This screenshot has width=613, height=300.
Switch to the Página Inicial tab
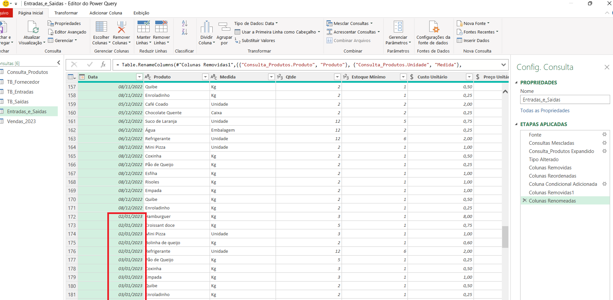click(31, 13)
